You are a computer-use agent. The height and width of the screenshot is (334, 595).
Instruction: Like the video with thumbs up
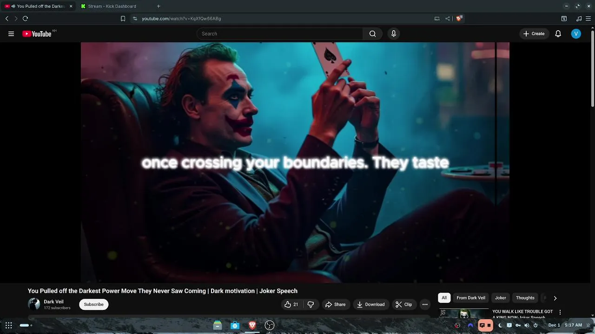[291, 304]
